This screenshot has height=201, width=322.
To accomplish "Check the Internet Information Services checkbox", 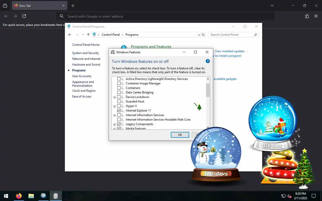I will (x=119, y=115).
